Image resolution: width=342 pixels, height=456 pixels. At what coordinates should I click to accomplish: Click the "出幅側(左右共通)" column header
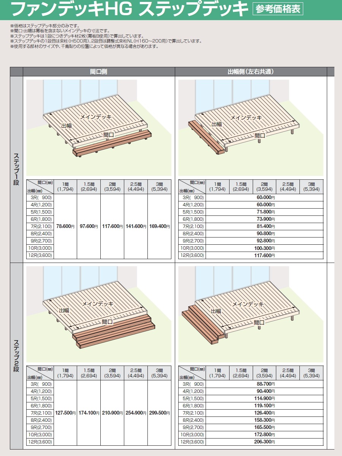coord(251,71)
